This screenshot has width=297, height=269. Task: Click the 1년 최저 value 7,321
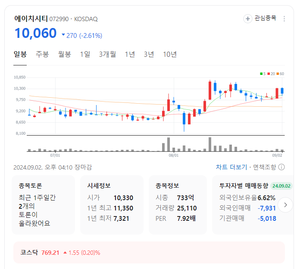(121, 219)
